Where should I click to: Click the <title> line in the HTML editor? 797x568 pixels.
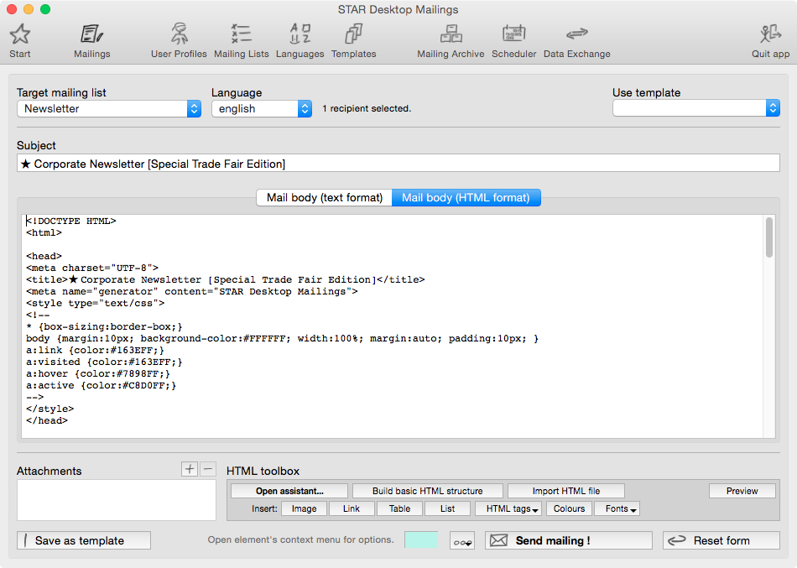point(225,279)
